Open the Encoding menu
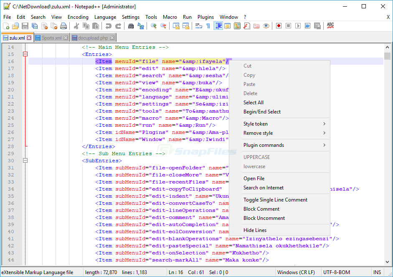Image resolution: width=393 pixels, height=277 pixels. 79,17
